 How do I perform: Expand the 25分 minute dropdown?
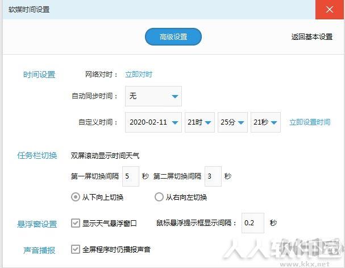coord(232,122)
